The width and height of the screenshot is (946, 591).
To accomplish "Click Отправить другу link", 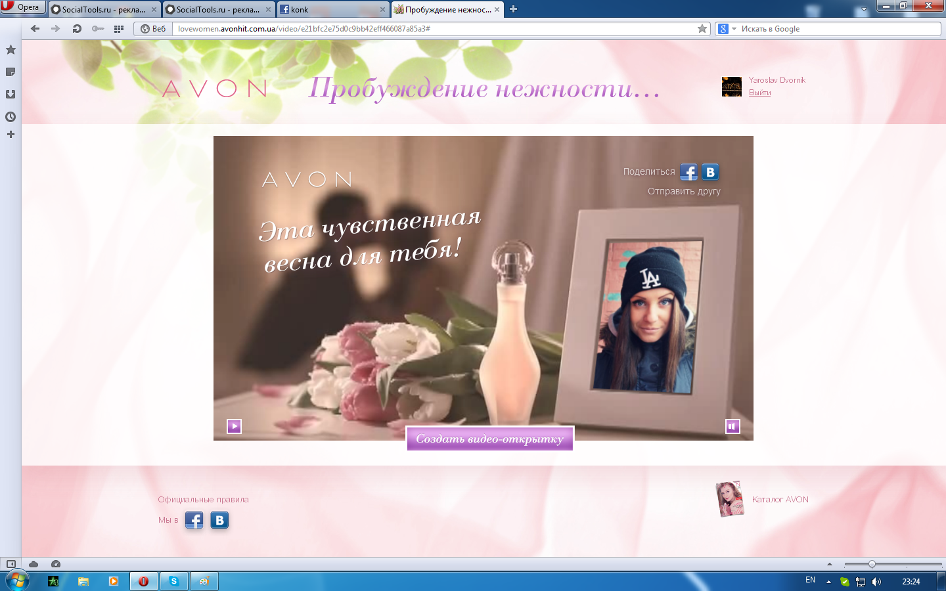I will (x=684, y=191).
